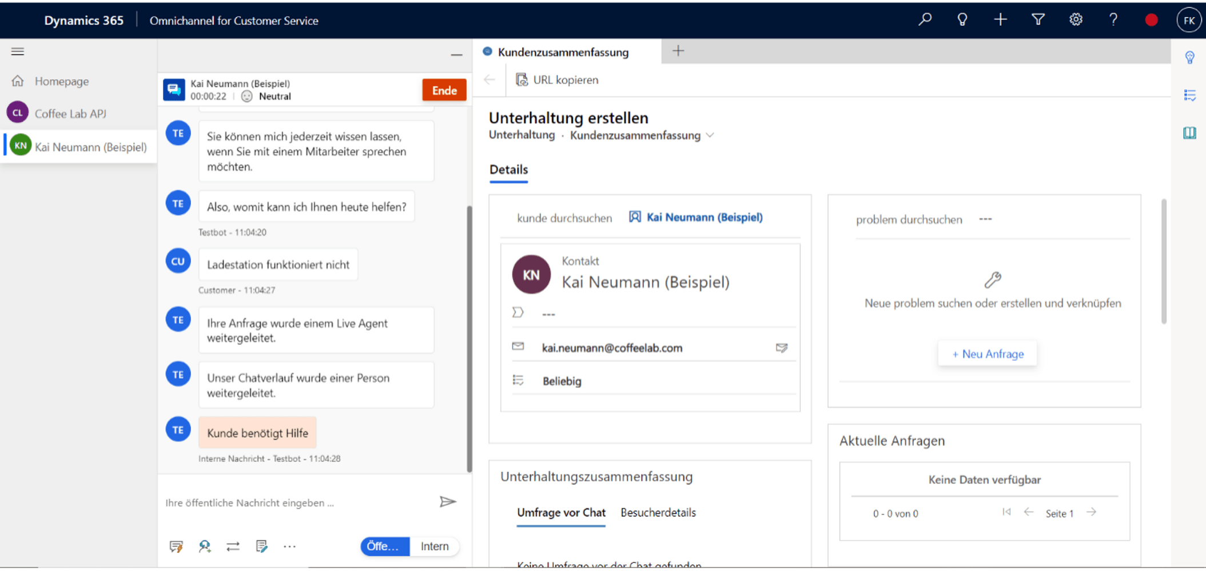The height and width of the screenshot is (571, 1206).
Task: Open the notes icon in chat toolbar
Action: pos(262,546)
